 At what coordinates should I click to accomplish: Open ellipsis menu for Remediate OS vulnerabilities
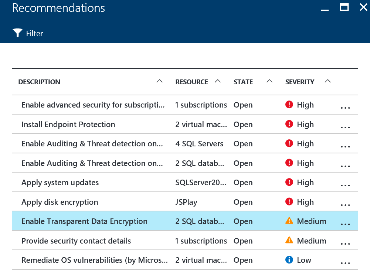click(345, 263)
